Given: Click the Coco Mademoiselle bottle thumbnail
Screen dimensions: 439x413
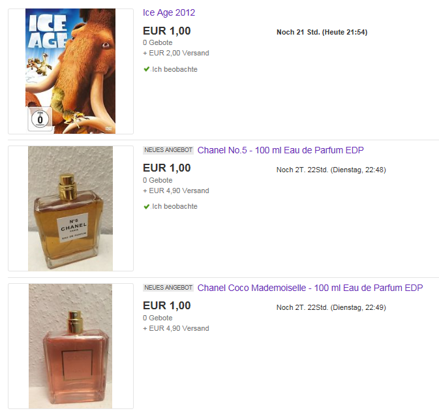Looking at the screenshot, I should [70, 346].
